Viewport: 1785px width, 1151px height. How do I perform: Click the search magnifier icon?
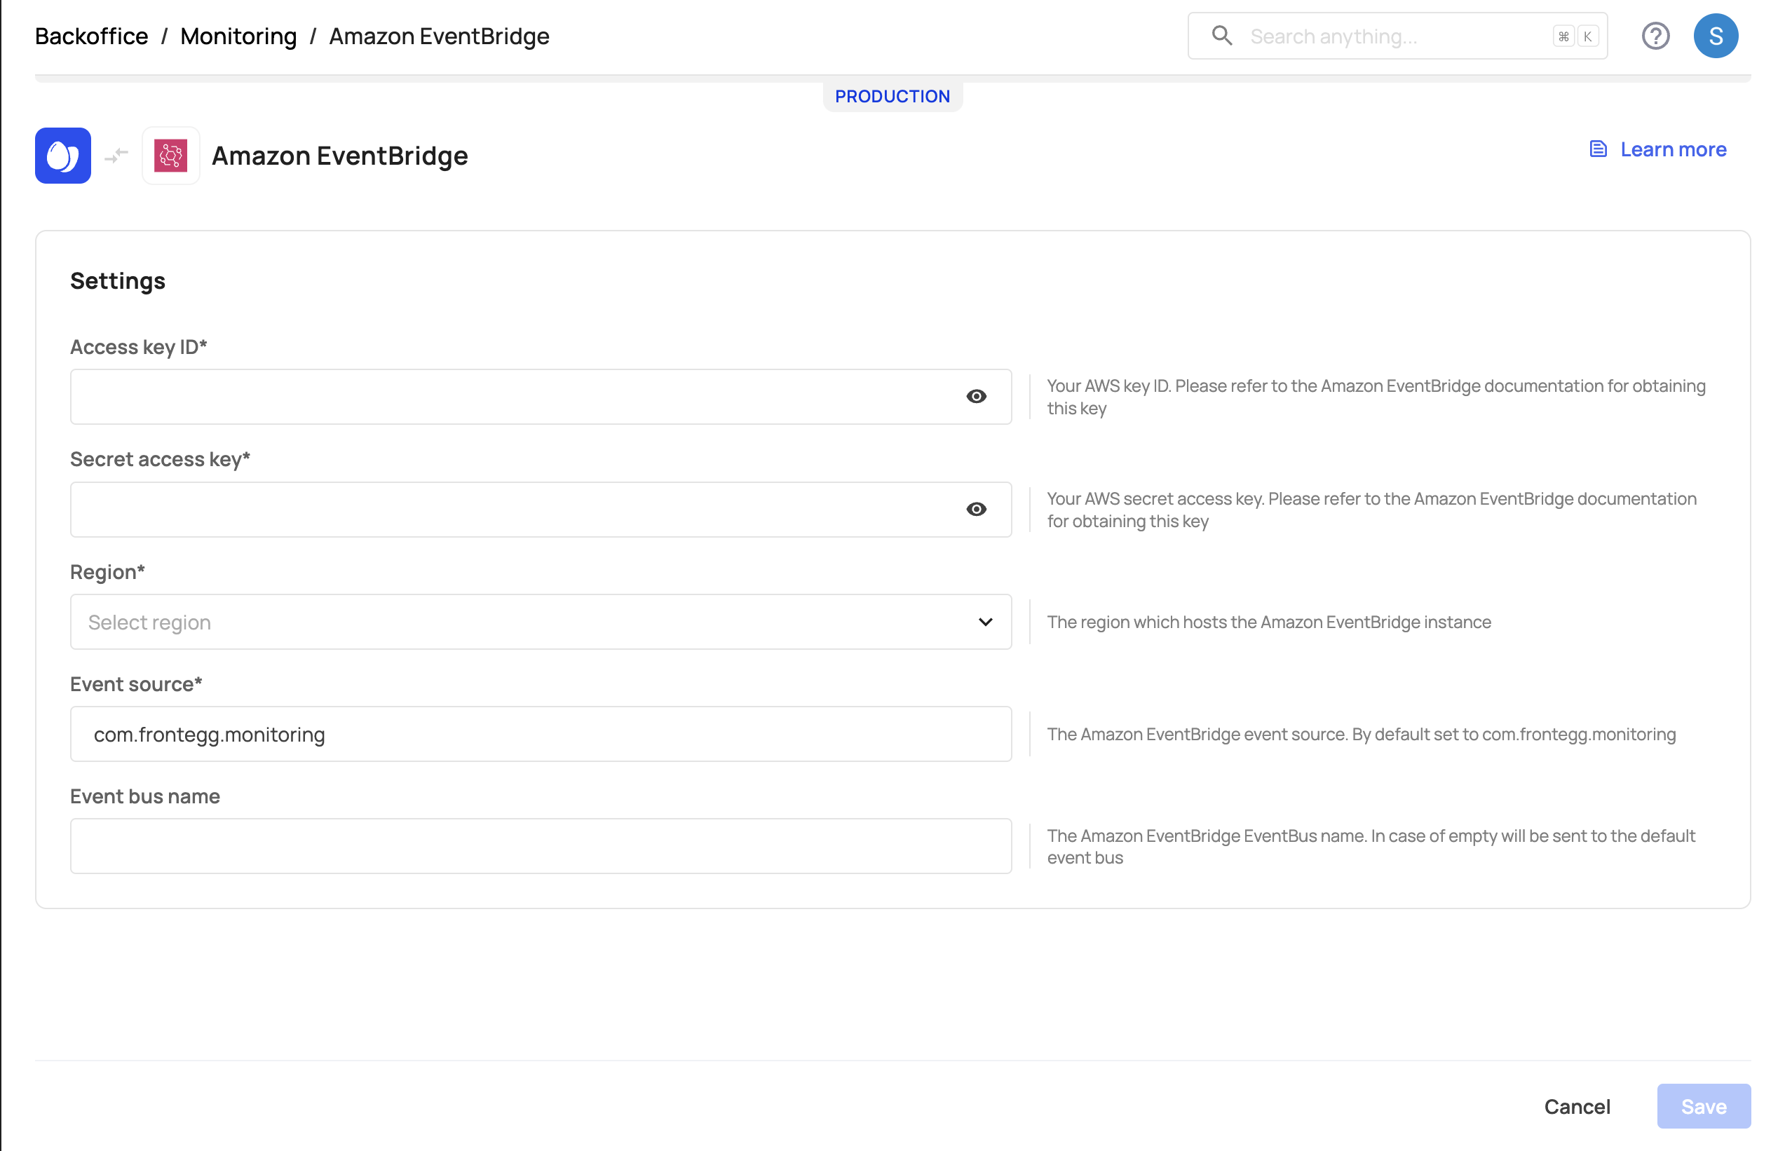1221,36
